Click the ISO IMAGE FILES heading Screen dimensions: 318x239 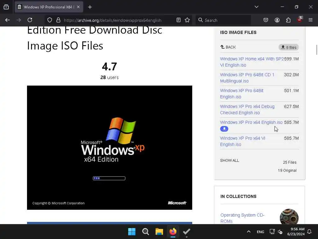[x=238, y=32]
